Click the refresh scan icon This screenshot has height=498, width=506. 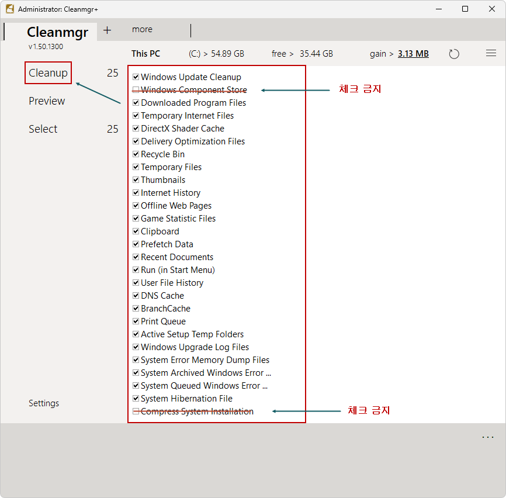(454, 54)
